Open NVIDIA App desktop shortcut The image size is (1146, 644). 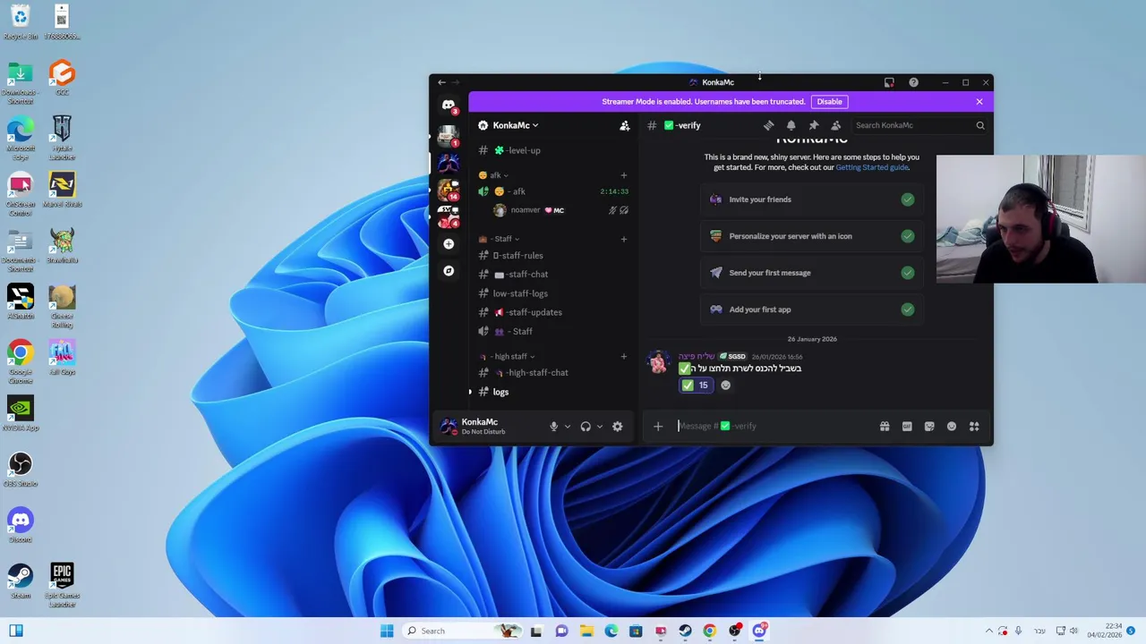coord(20,413)
